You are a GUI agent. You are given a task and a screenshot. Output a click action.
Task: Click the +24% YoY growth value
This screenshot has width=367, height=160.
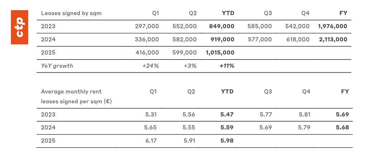click(x=151, y=66)
